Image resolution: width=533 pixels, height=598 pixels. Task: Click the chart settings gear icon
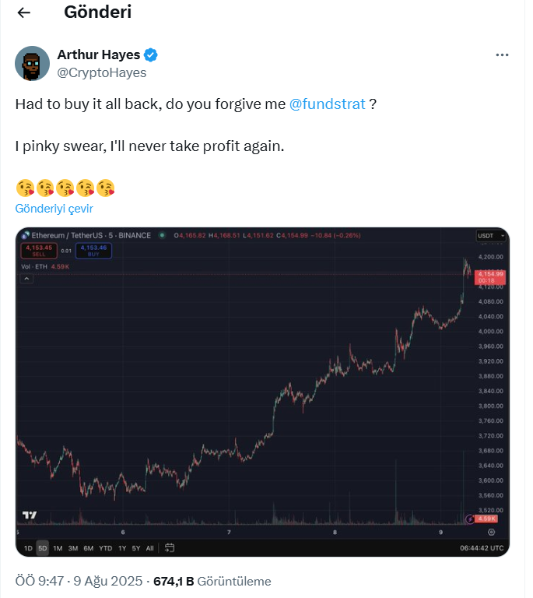tap(491, 532)
